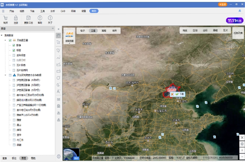Open the 下载 ribbon tab
The image size is (245, 162).
click(x=32, y=11)
